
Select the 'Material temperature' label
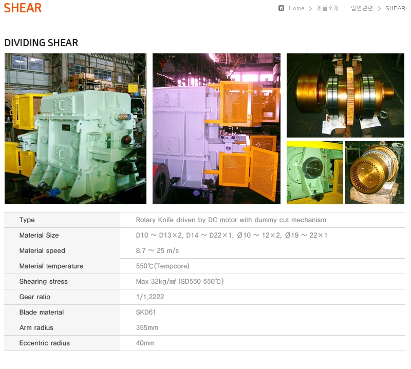[x=51, y=266]
